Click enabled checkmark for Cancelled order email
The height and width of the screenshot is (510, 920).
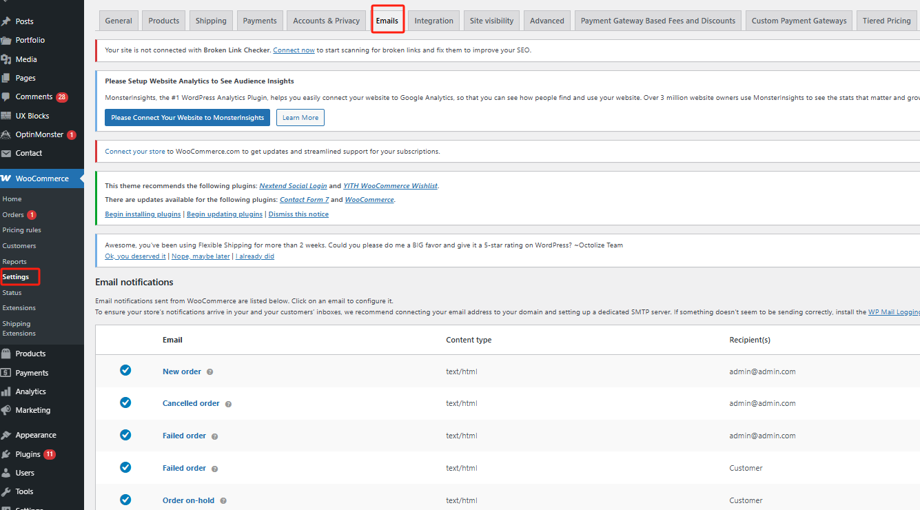125,402
